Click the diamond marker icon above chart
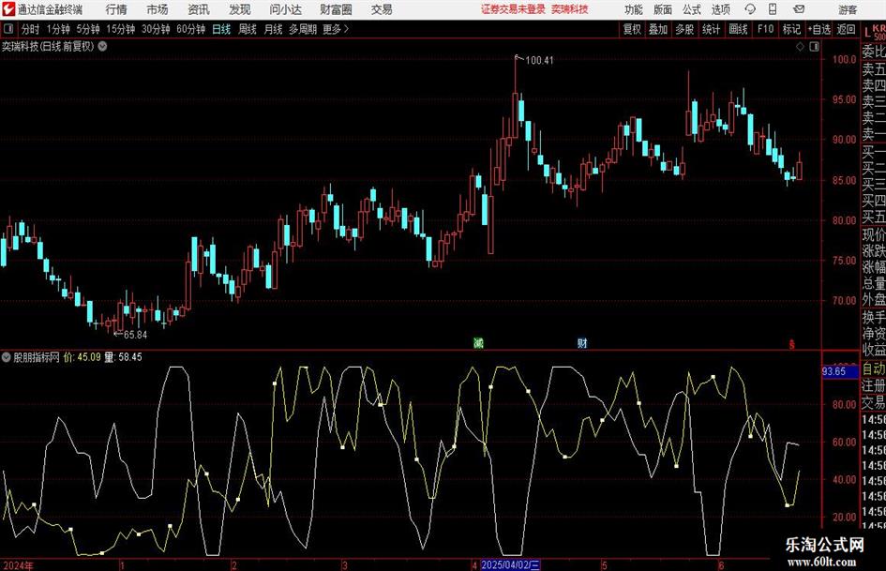This screenshot has width=886, height=571. [x=800, y=47]
